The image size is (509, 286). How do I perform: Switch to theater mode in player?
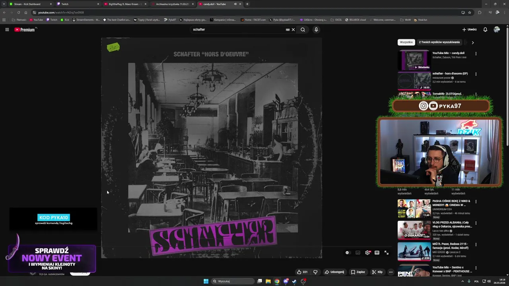[x=377, y=253]
